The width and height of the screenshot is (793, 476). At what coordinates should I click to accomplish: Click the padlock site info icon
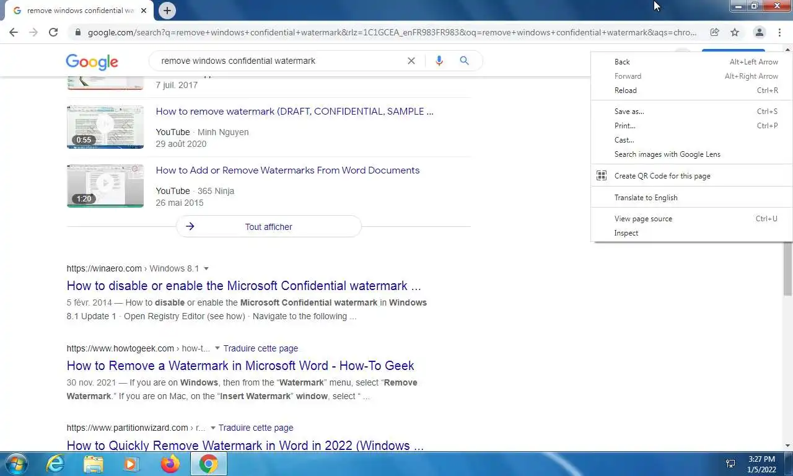77,32
